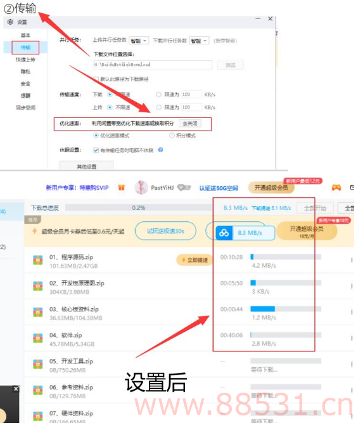Click the settings gear icon in the title bar

pyautogui.click(x=10, y=22)
